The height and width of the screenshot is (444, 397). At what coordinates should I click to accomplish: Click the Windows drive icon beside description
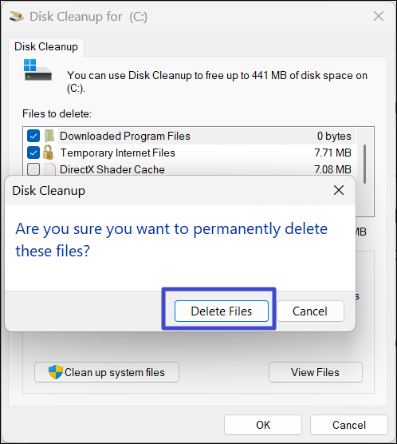(x=37, y=70)
